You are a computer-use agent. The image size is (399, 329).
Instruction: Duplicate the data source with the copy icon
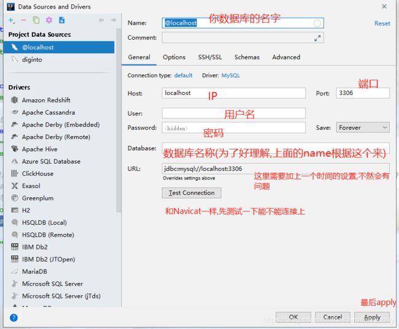point(36,20)
